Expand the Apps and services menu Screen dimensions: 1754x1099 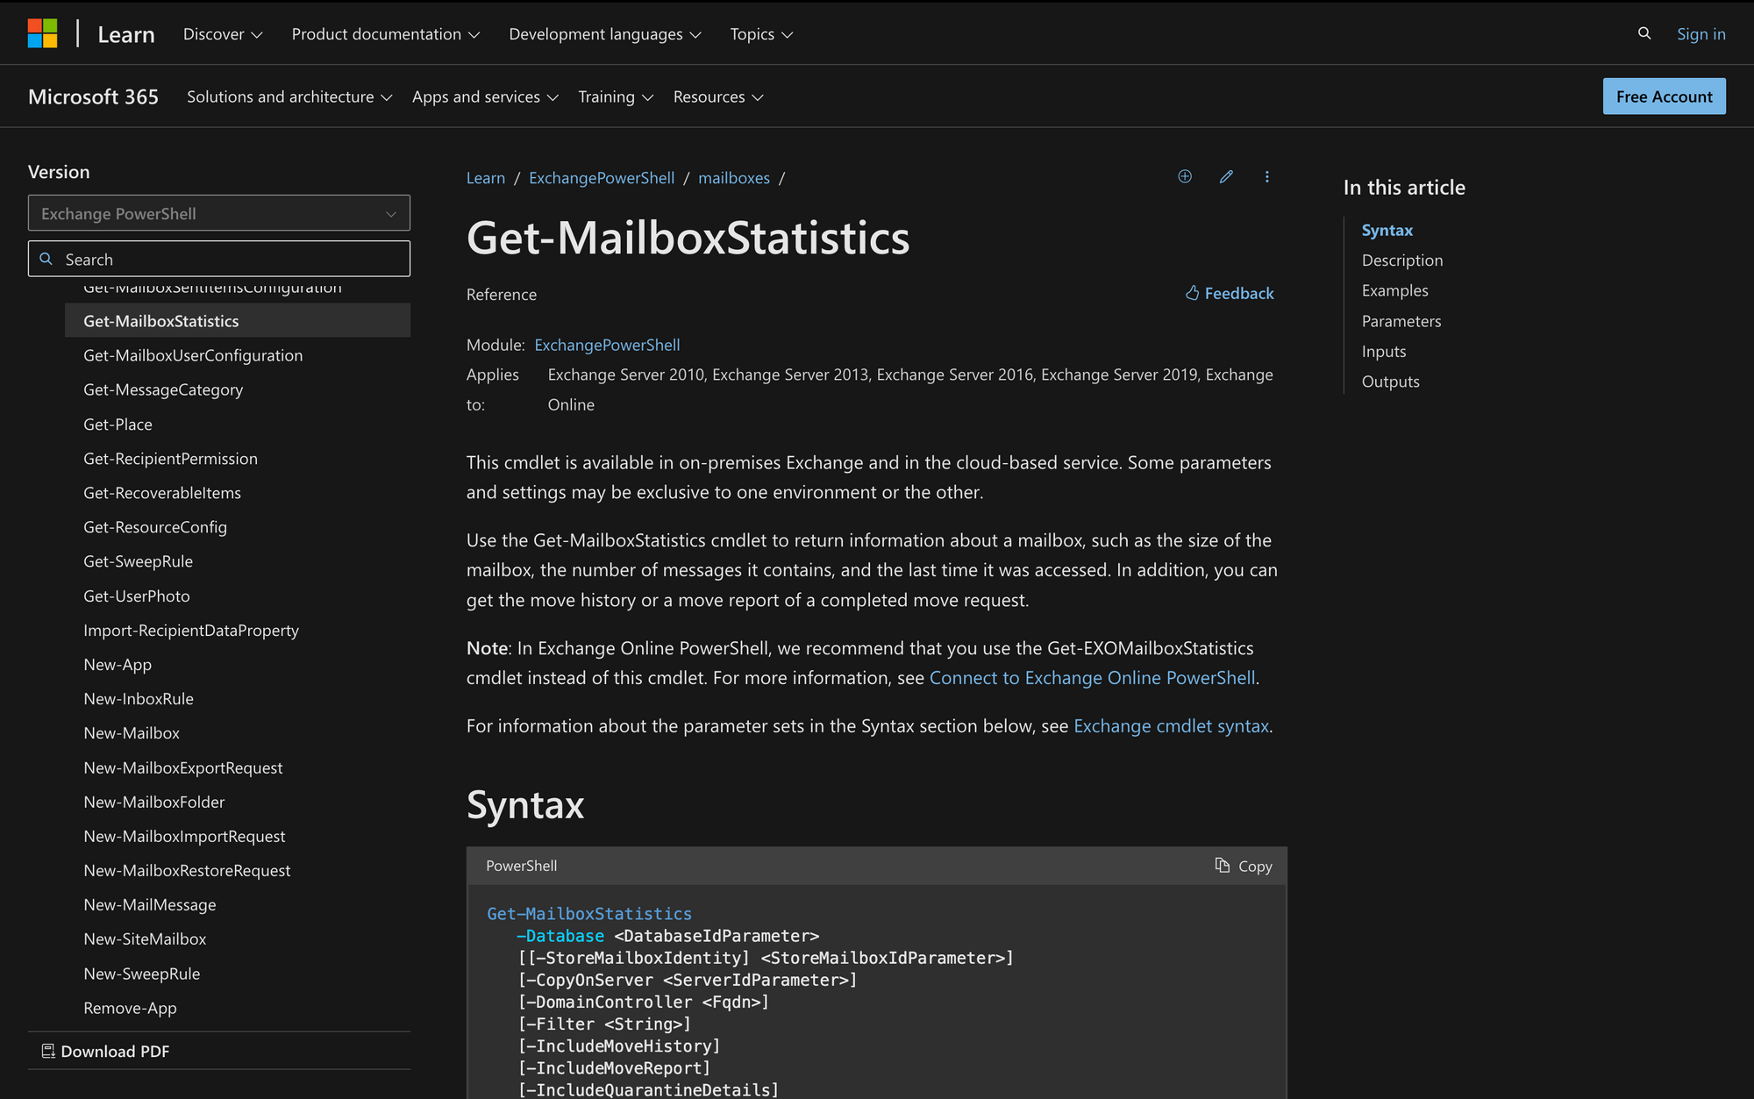pyautogui.click(x=485, y=95)
